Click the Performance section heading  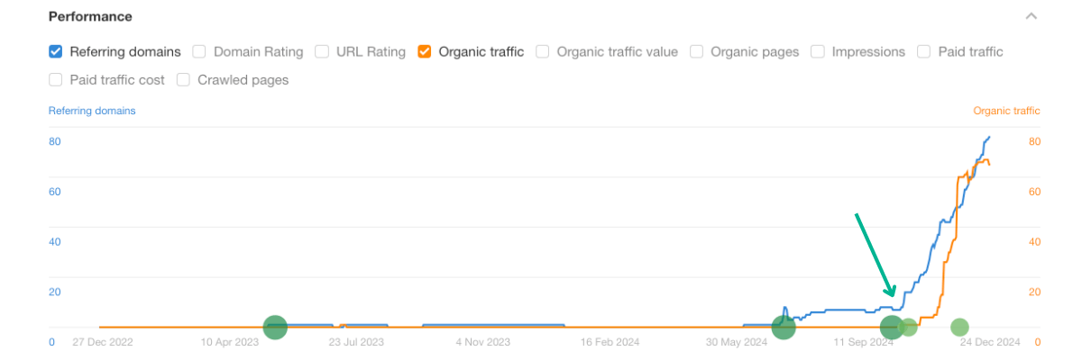[90, 17]
